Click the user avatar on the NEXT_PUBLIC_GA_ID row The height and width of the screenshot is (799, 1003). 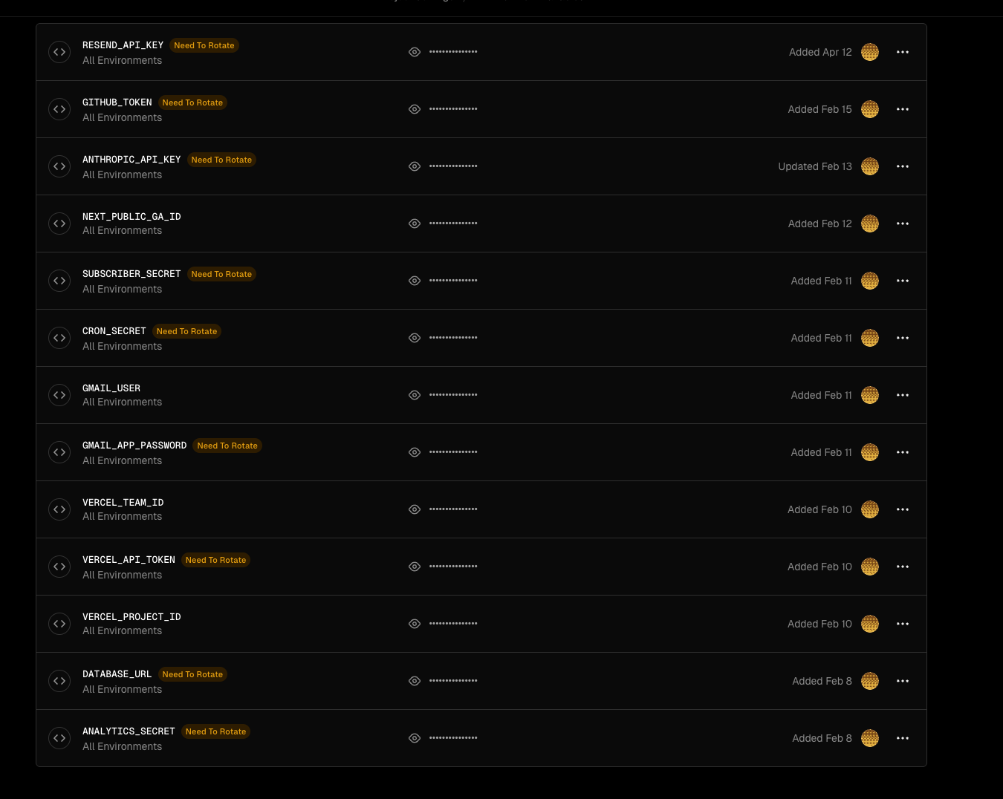click(869, 224)
